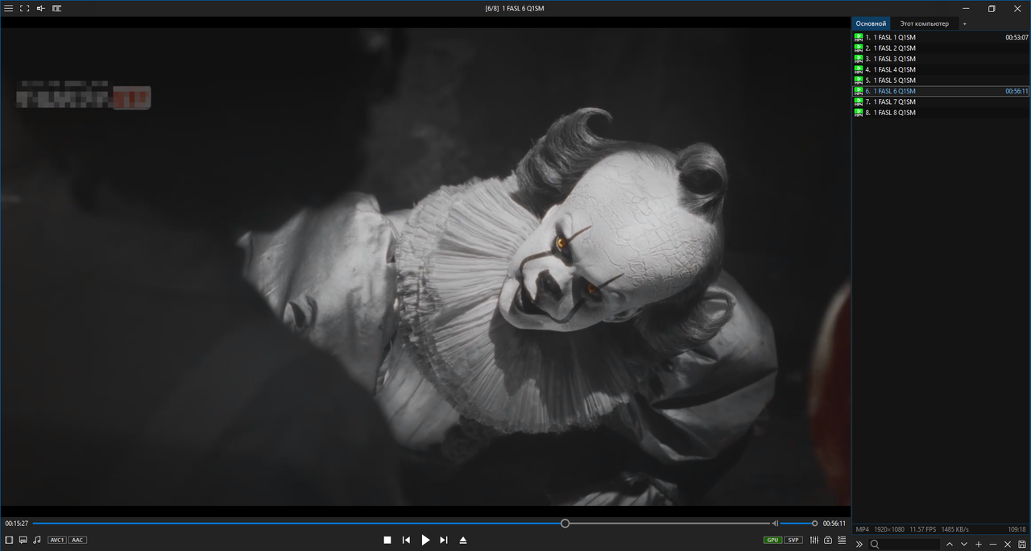1031x551 pixels.
Task: Click the AVC1 video codec badge
Action: point(57,540)
